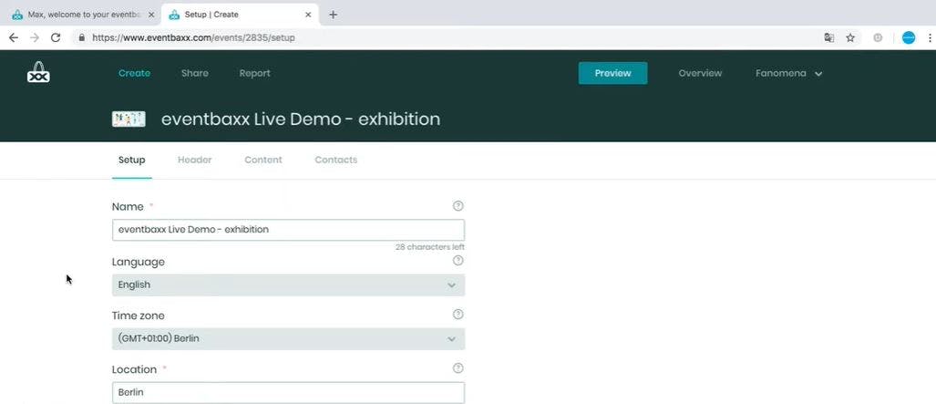Click the browser address bar URL
The image size is (936, 404).
click(x=193, y=37)
